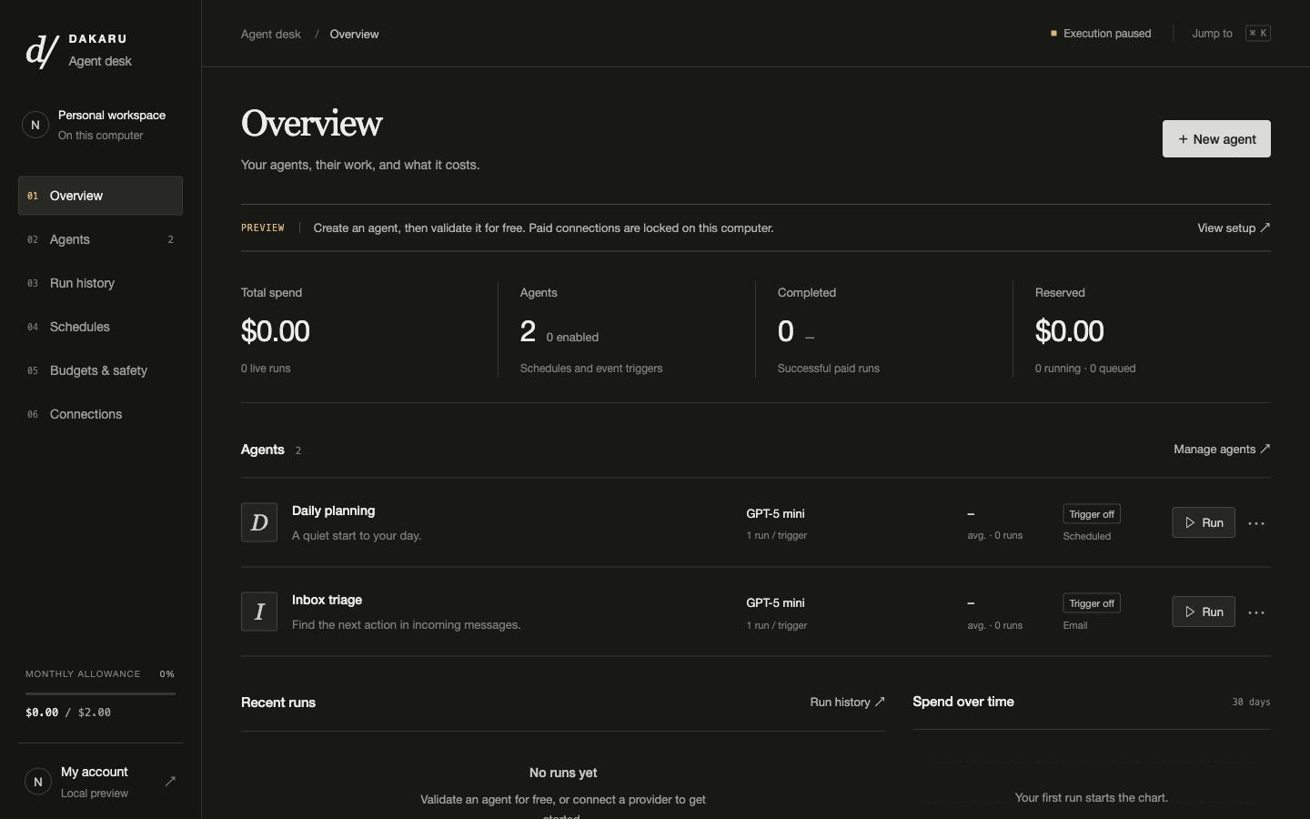Viewport: 1310px width, 819px height.
Task: Toggle the Inbox triage Trigger off badge
Action: [1092, 603]
